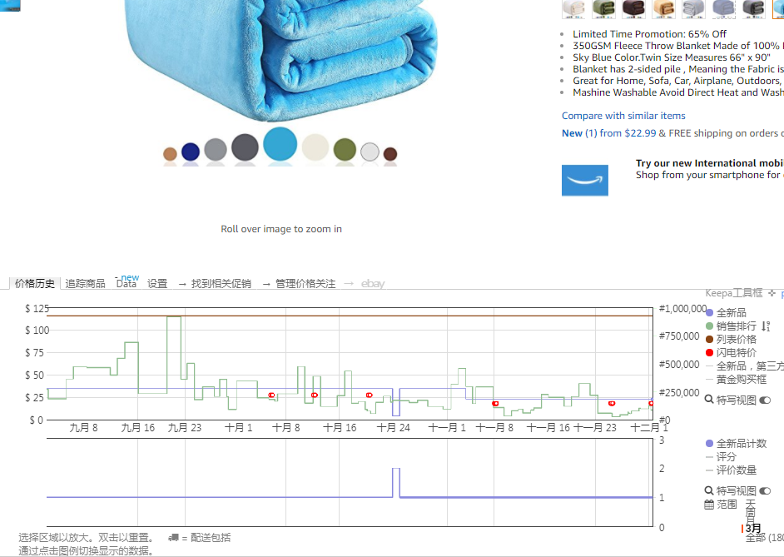
Task: Open the New (1) from $22.99 link
Action: click(609, 133)
